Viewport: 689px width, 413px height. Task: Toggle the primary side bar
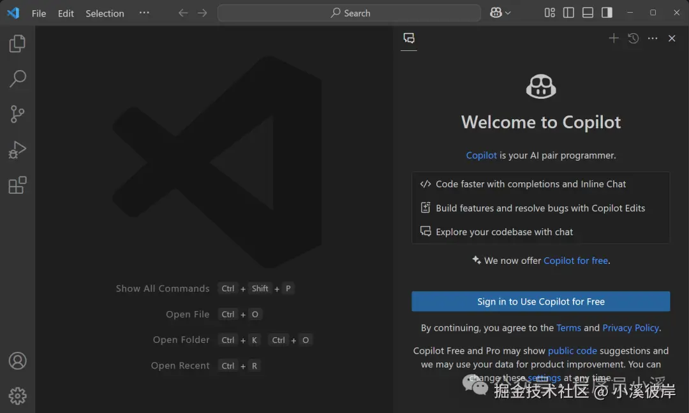568,13
